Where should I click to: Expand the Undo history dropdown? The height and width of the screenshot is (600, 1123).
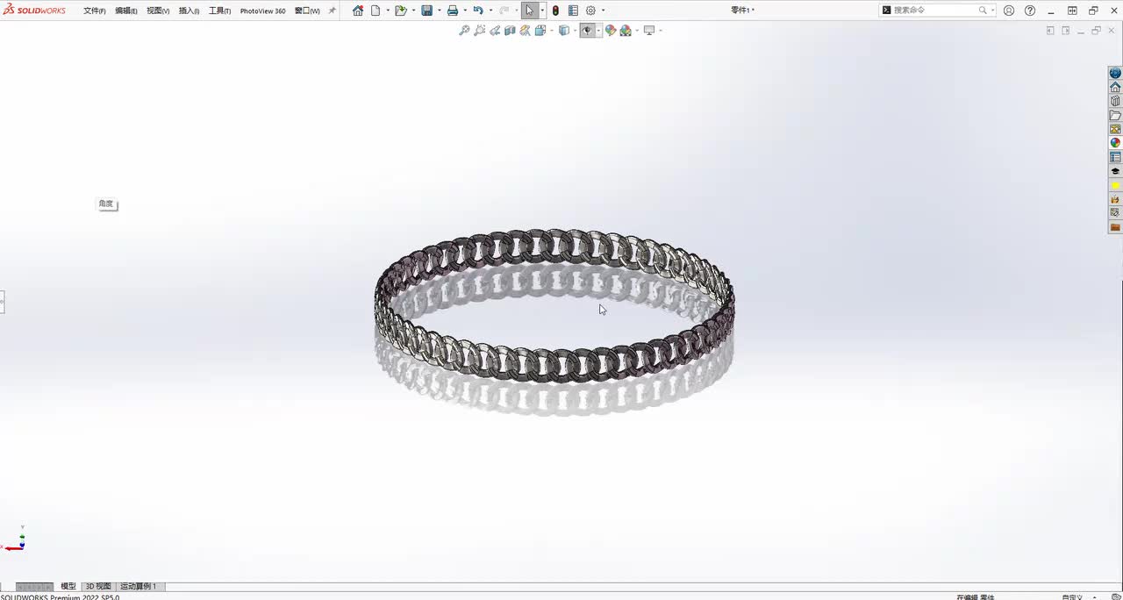click(490, 11)
